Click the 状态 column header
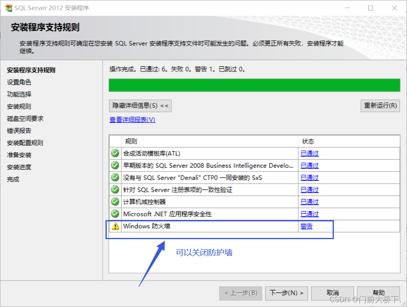Viewport: 407px width, 307px height. coord(349,141)
